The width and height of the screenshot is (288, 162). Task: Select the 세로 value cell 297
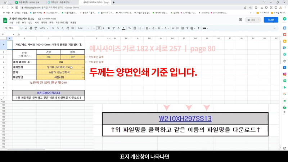point(73,57)
